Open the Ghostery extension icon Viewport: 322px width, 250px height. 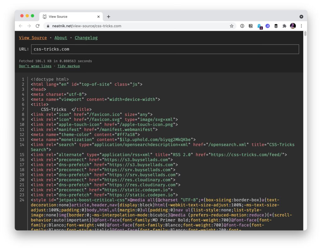259,26
